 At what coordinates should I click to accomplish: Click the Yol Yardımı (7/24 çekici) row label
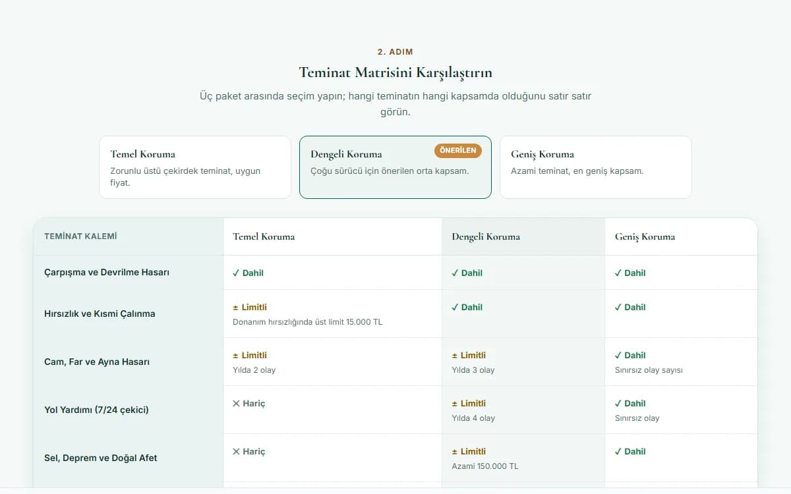tap(96, 410)
